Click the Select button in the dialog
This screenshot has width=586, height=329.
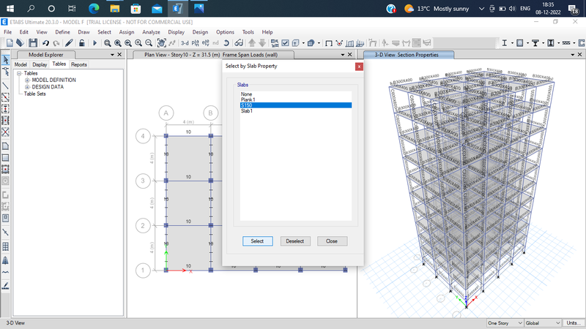point(258,241)
